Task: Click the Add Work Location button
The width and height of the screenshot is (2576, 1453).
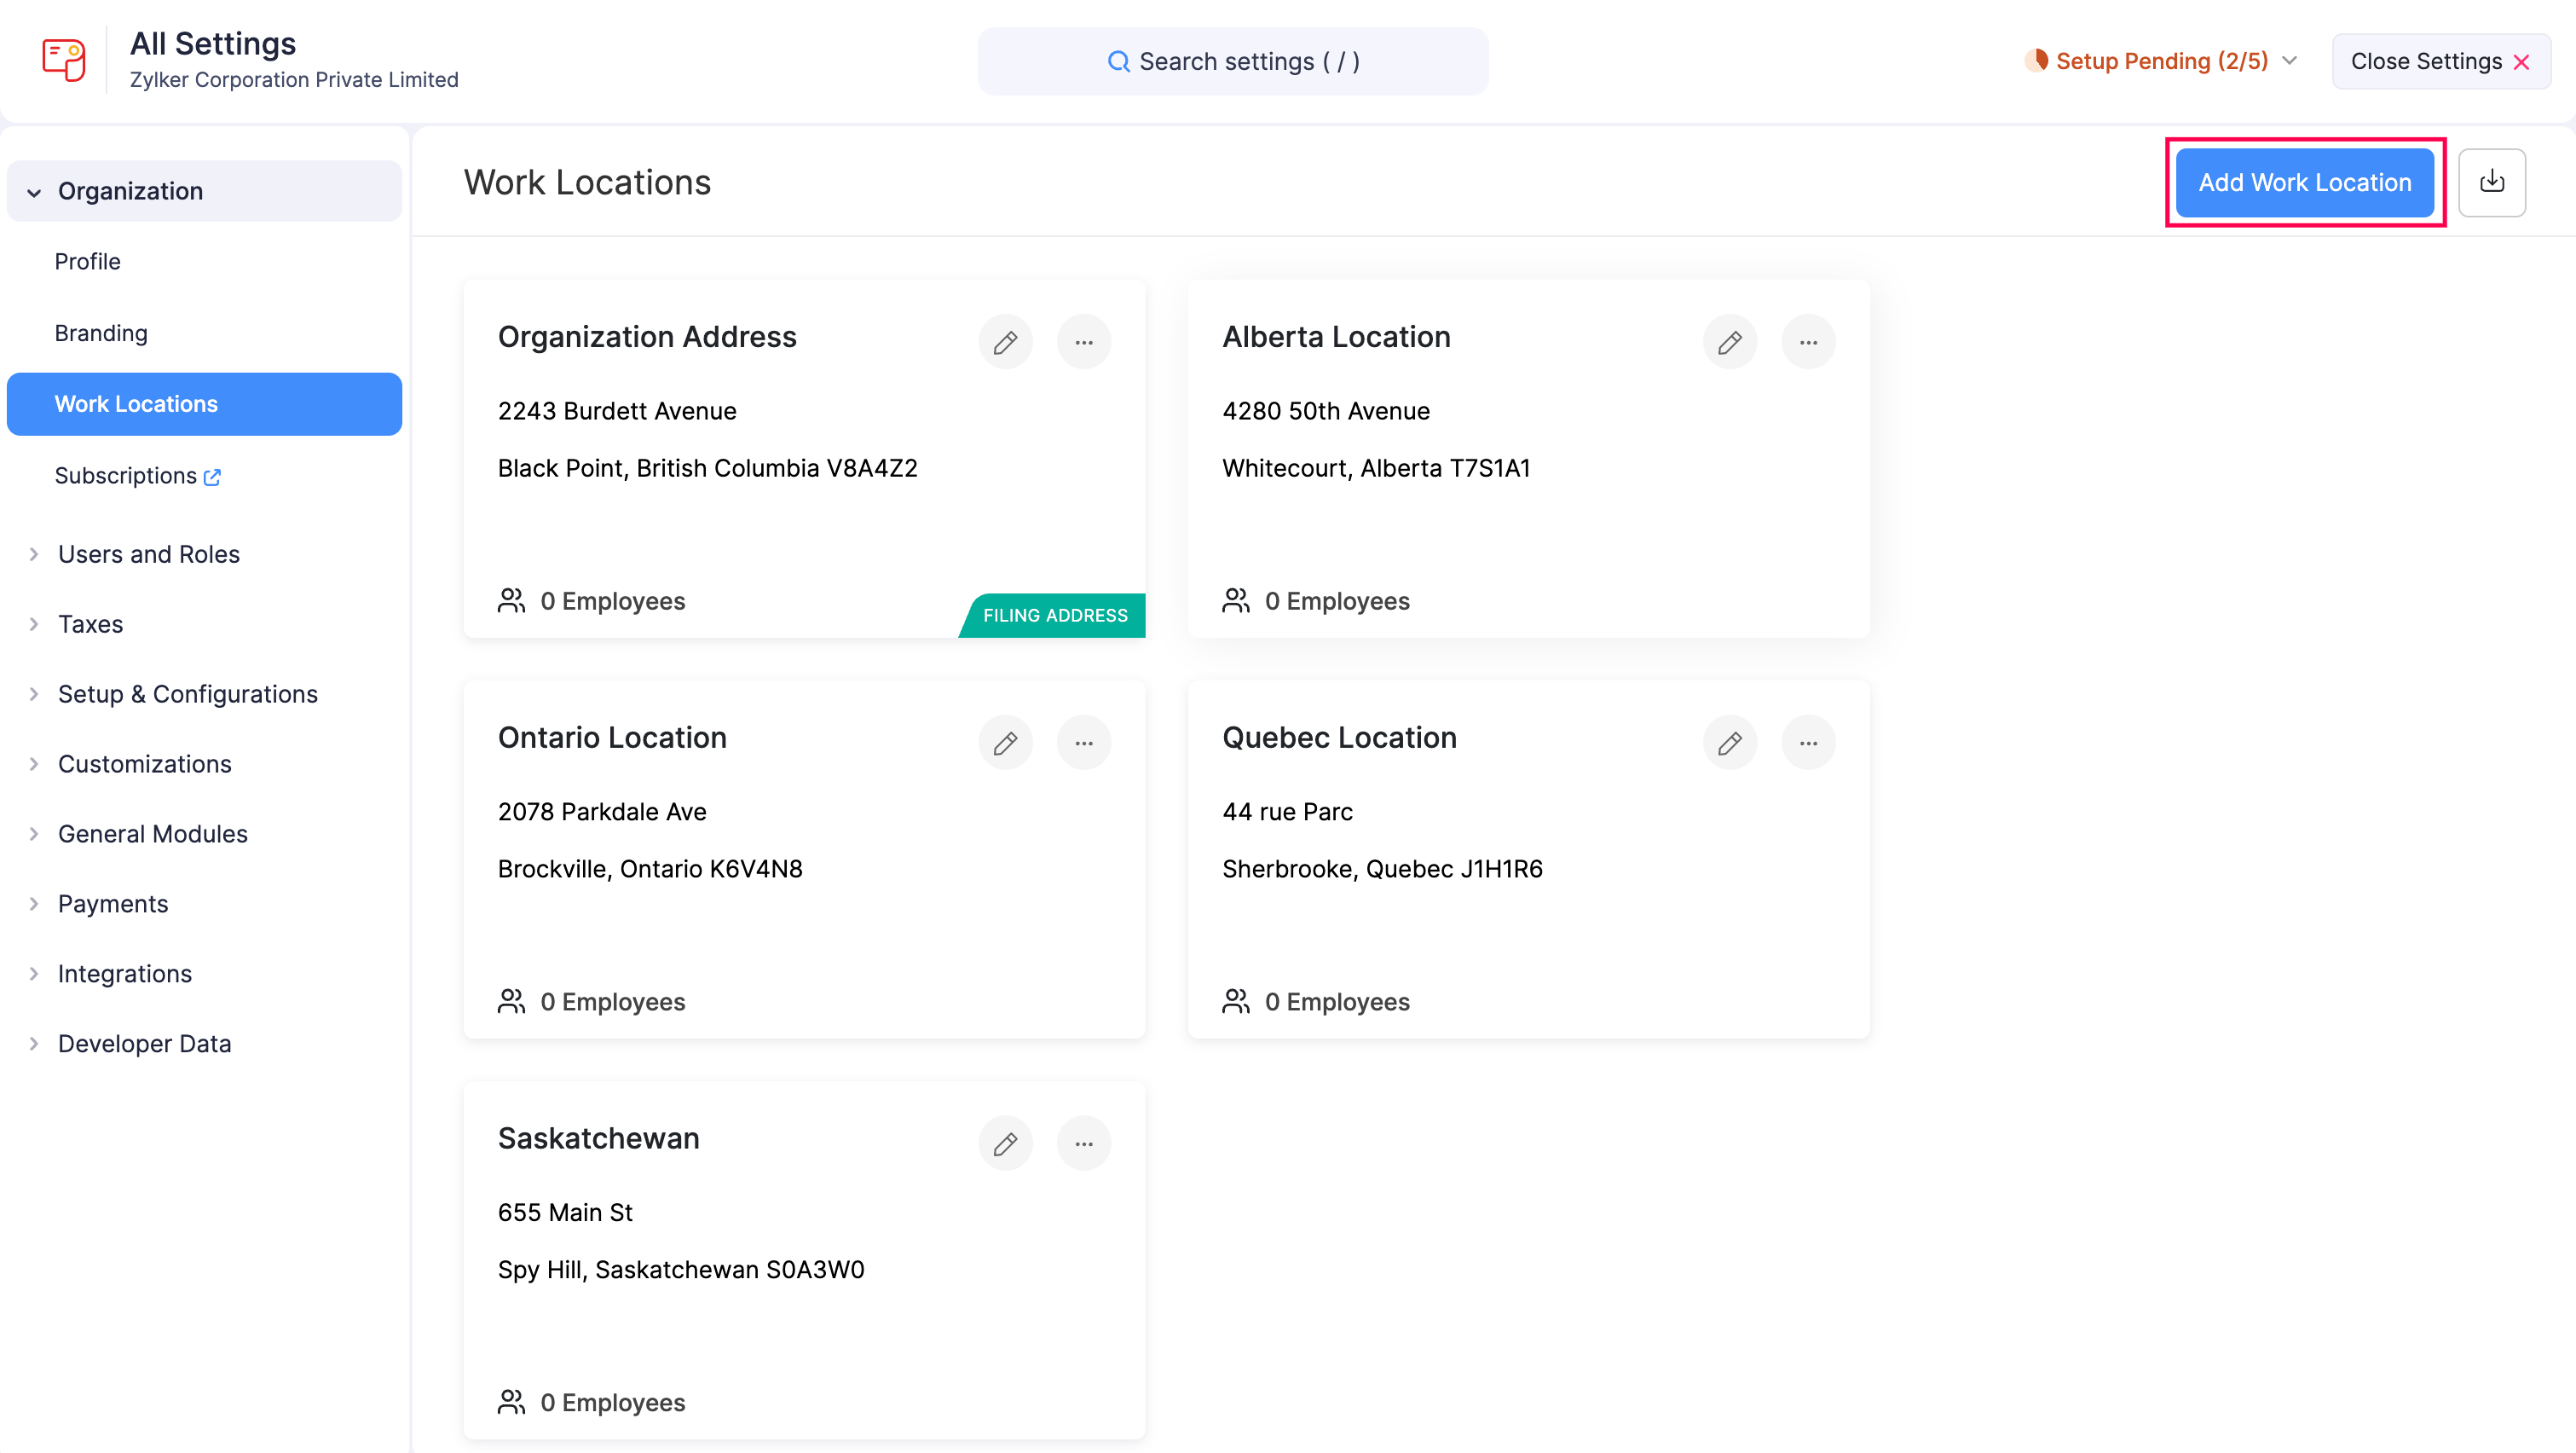Action: click(x=2304, y=182)
